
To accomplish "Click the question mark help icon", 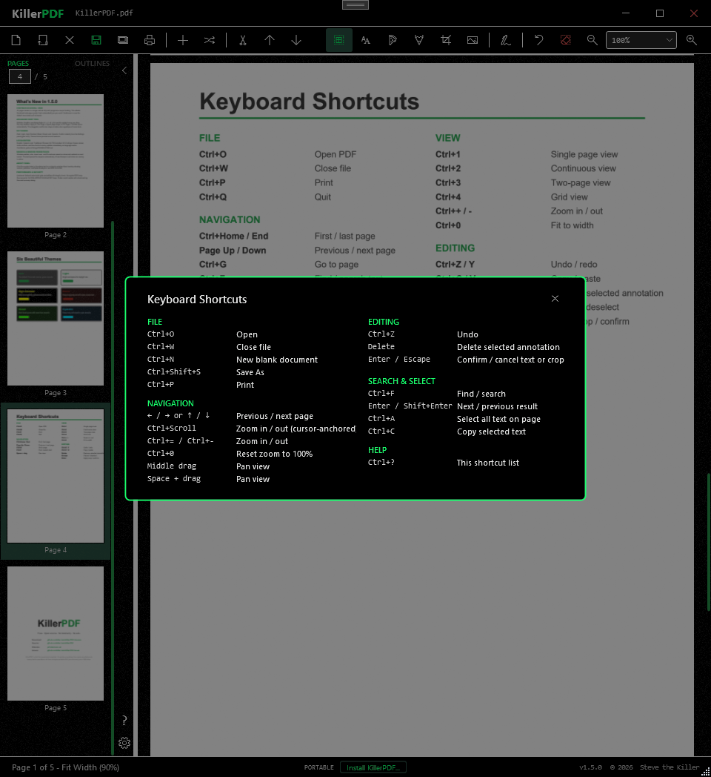I will (x=124, y=720).
